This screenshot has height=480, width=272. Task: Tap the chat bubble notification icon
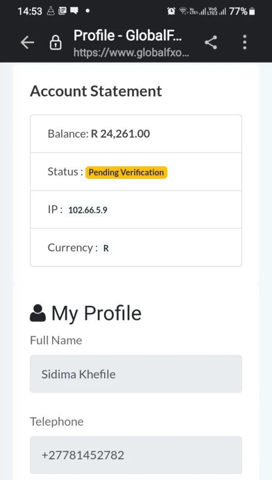[x=74, y=11]
